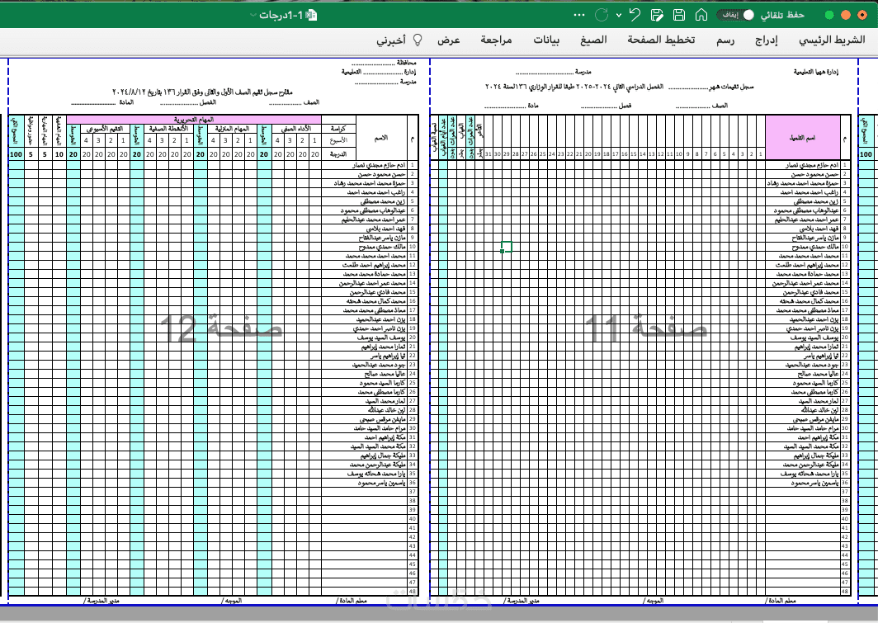
Task: Open the الشريط الرئيسي (Home) ribbon tab
Action: (x=832, y=40)
